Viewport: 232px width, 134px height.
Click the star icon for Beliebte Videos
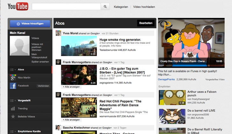pos(13,116)
